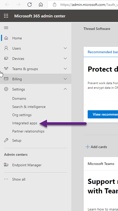Click the Home house icon in sidebar

6,38
